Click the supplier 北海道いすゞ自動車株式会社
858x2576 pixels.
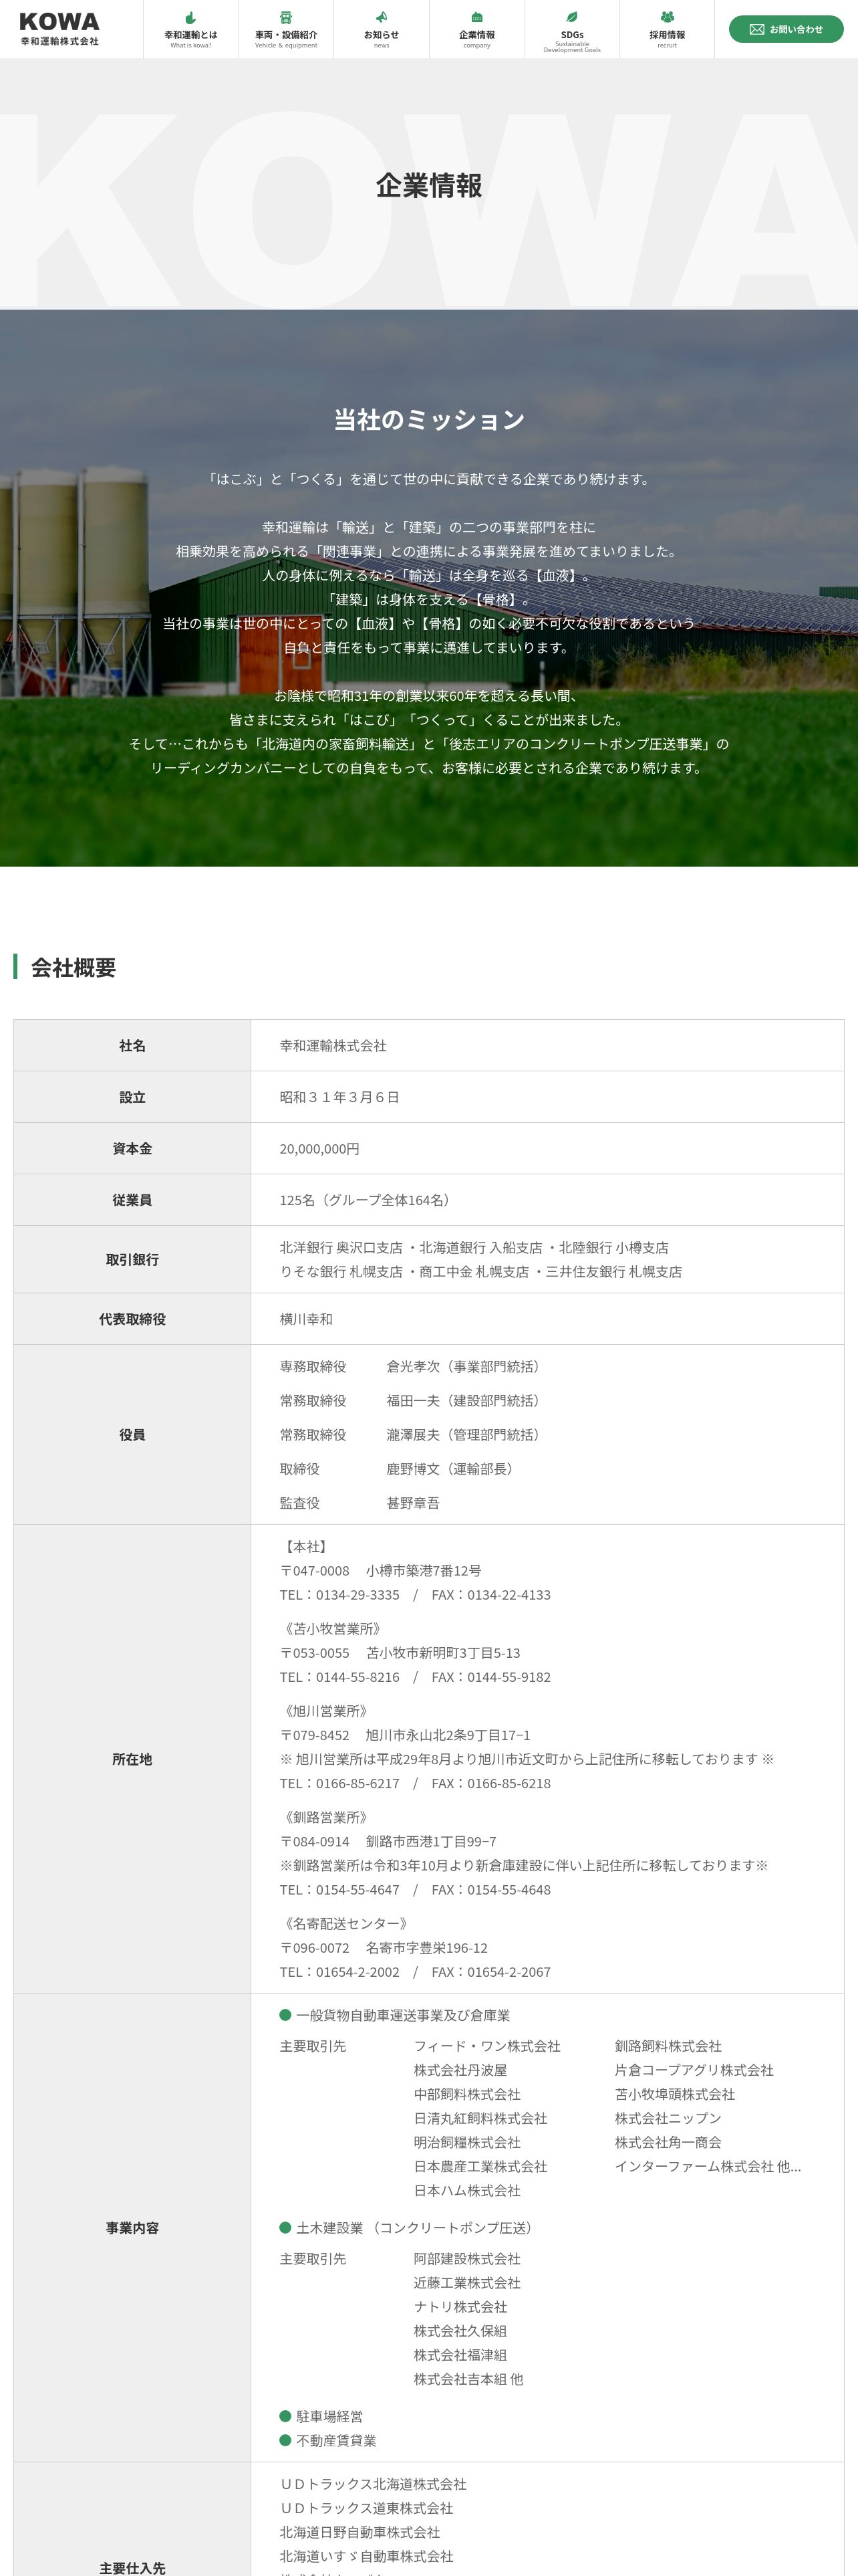(367, 2556)
